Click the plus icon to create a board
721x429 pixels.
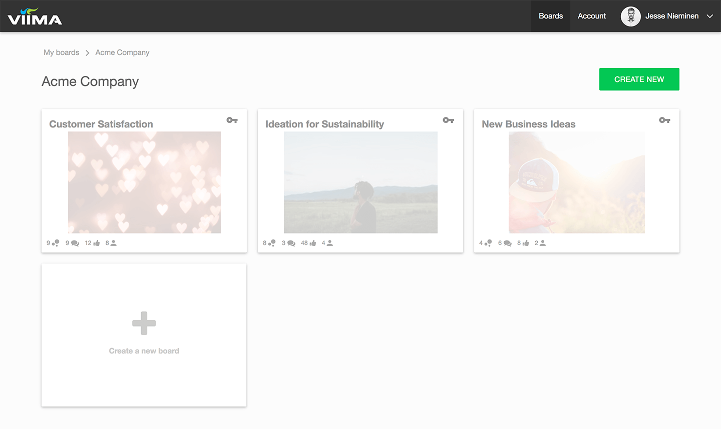coord(144,322)
